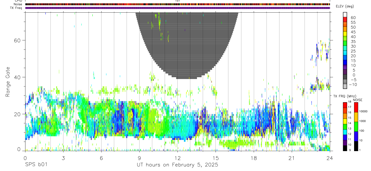Click the '10000' value in NOISE legend
Viewport: 371px width, 171px height.
(363, 111)
